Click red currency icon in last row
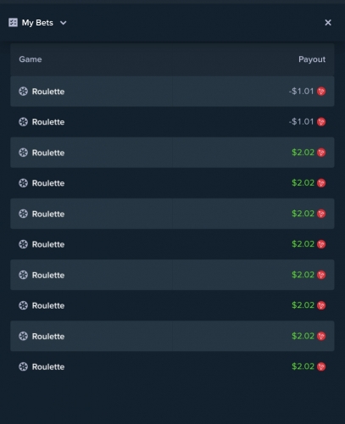The image size is (345, 424). tap(321, 366)
